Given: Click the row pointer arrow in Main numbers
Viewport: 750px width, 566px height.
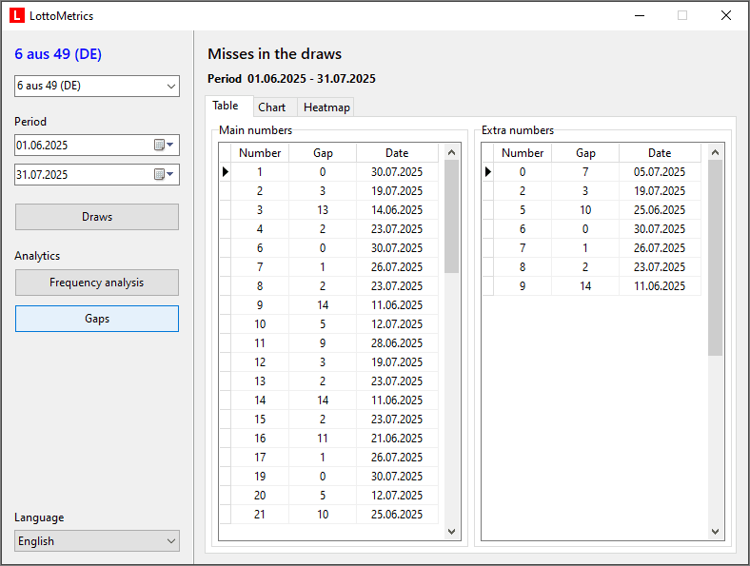Looking at the screenshot, I should coord(226,171).
